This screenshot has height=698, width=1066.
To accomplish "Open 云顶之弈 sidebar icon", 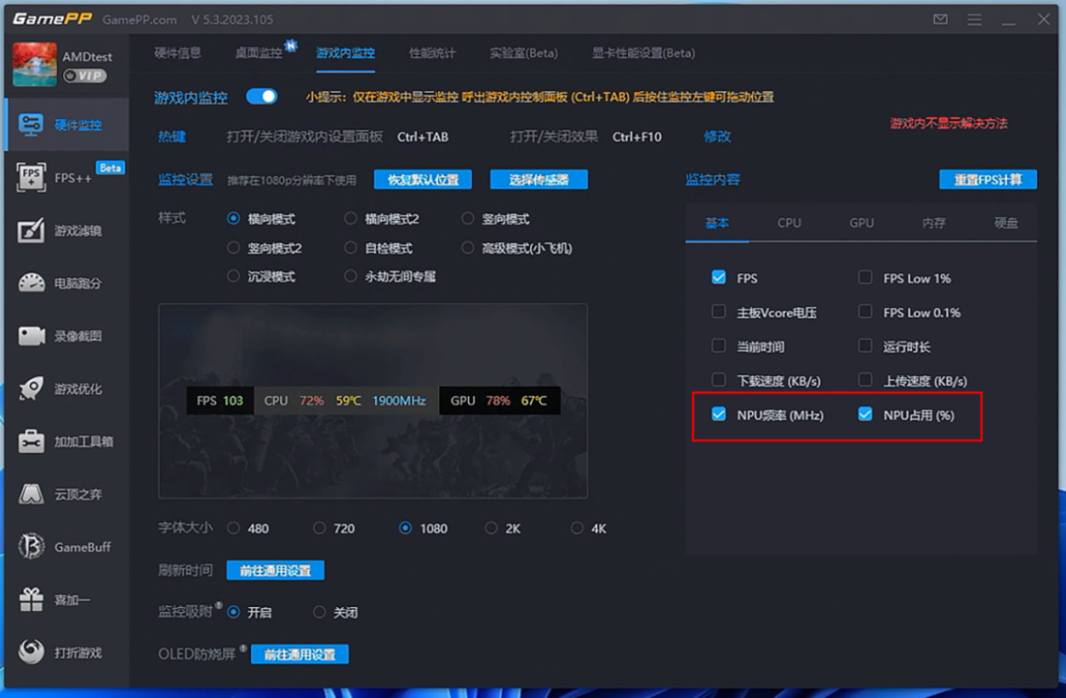I will (32, 494).
